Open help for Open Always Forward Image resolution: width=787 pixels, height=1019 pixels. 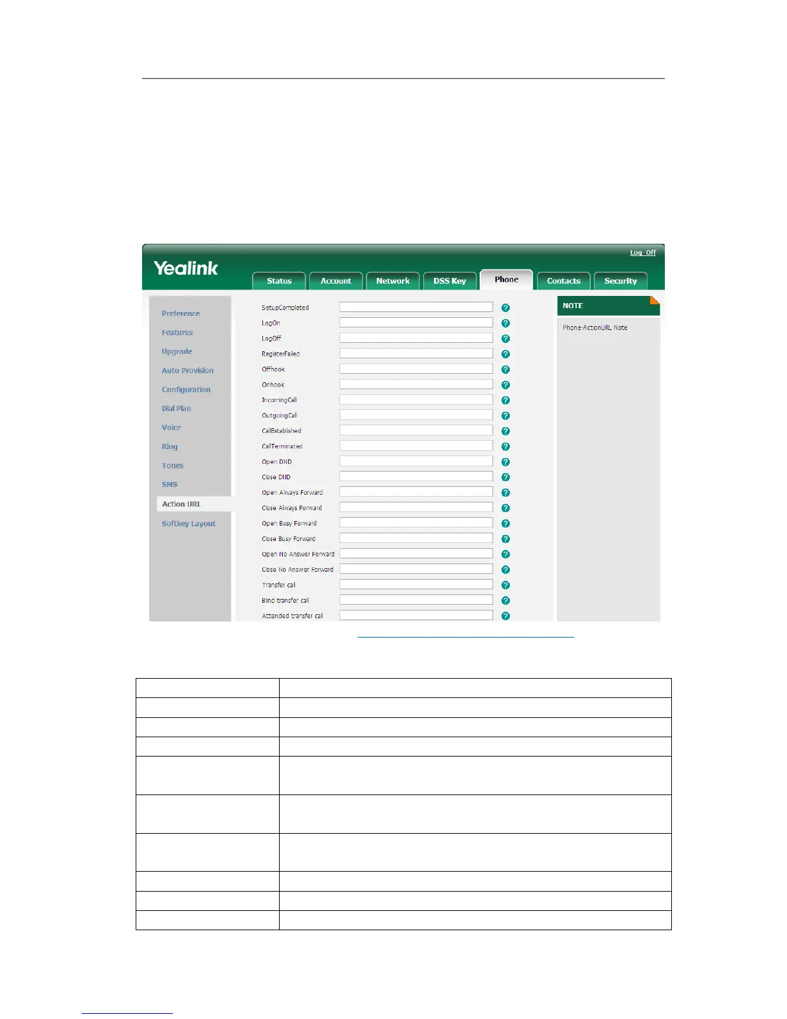tap(505, 493)
